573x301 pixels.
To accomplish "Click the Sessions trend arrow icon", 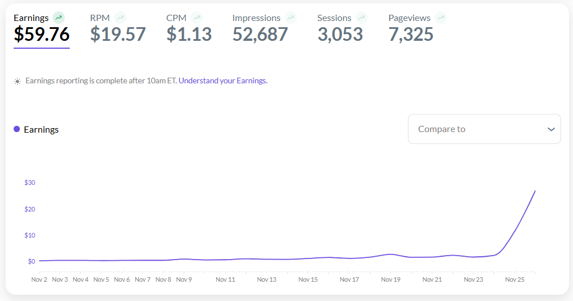I will [361, 18].
